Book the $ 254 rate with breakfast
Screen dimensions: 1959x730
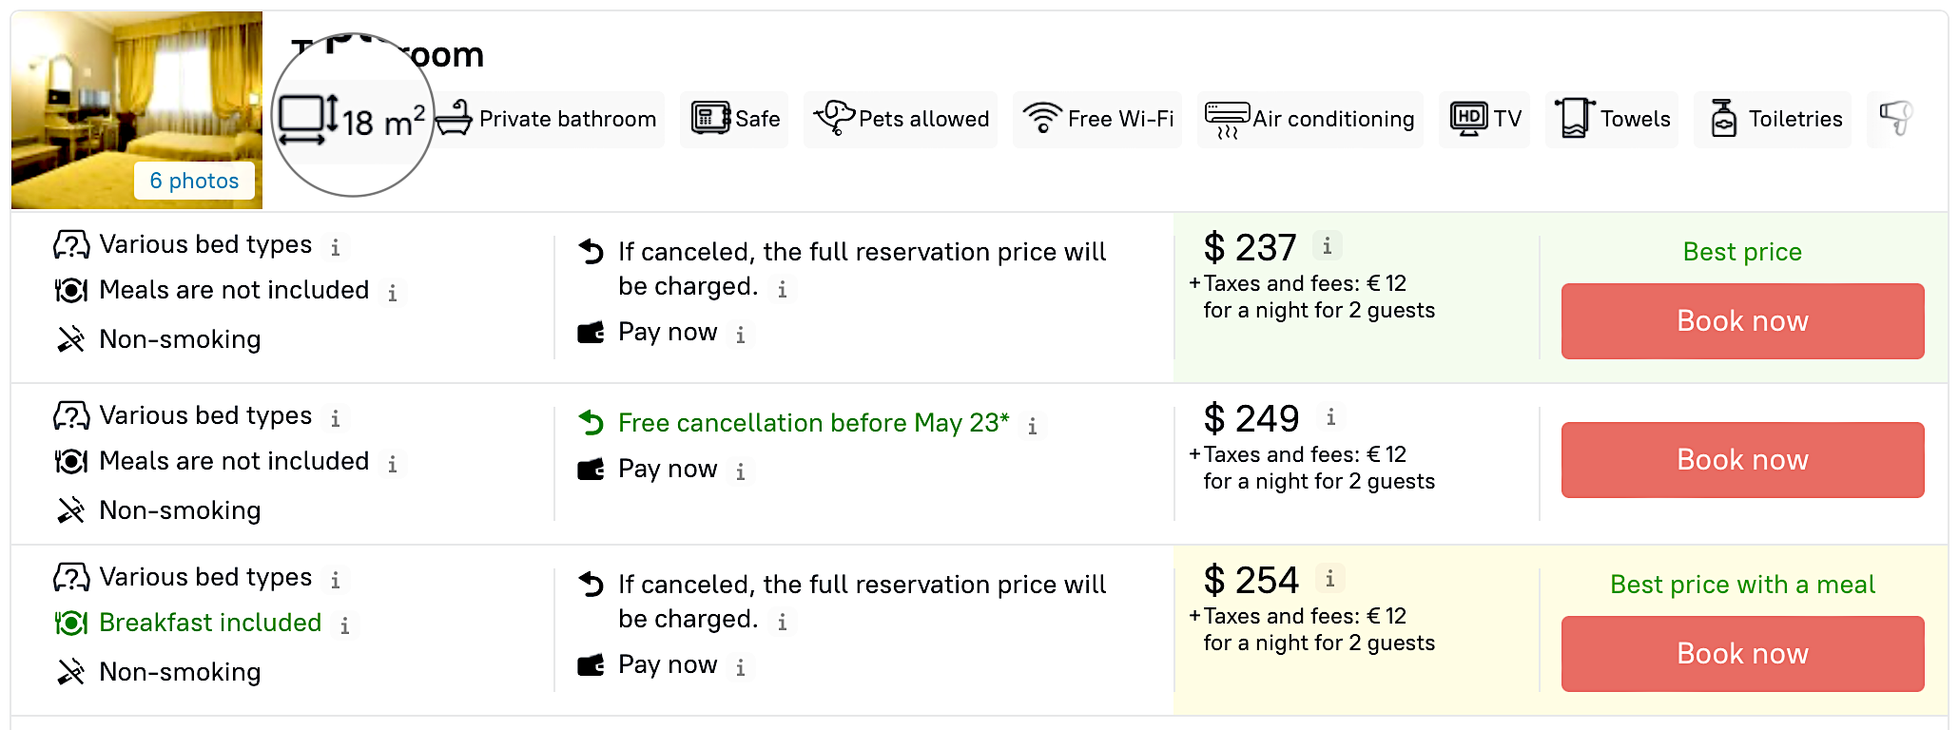pyautogui.click(x=1742, y=654)
